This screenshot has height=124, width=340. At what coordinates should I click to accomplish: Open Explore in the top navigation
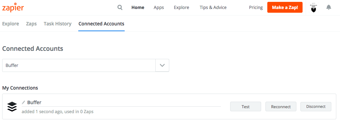coord(181,7)
